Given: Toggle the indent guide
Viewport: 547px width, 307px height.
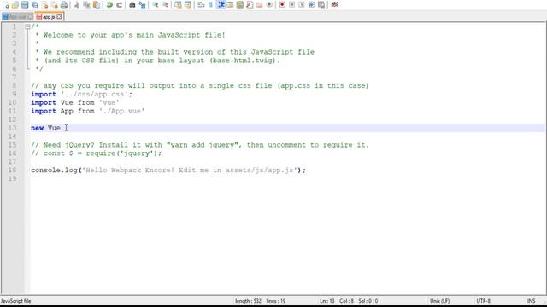Looking at the screenshot, I should pos(221,4).
